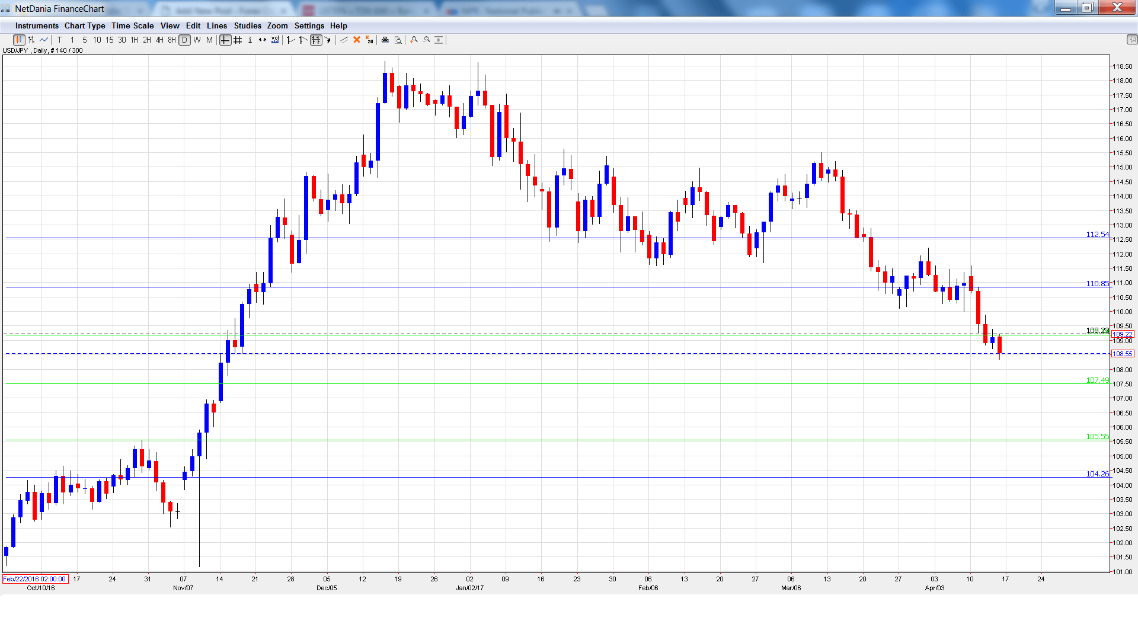This screenshot has height=640, width=1138.
Task: Open the Studies menu
Action: click(x=247, y=25)
